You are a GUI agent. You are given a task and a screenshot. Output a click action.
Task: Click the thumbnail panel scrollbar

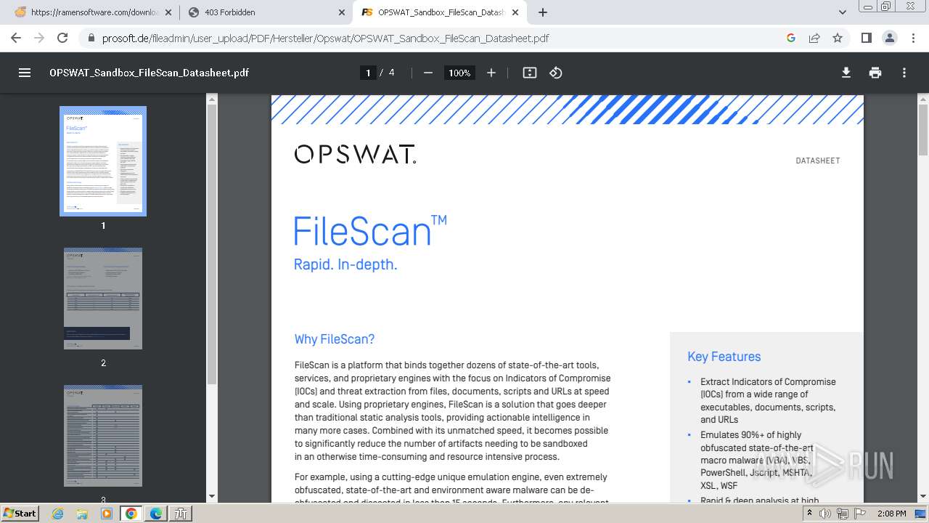tap(212, 244)
